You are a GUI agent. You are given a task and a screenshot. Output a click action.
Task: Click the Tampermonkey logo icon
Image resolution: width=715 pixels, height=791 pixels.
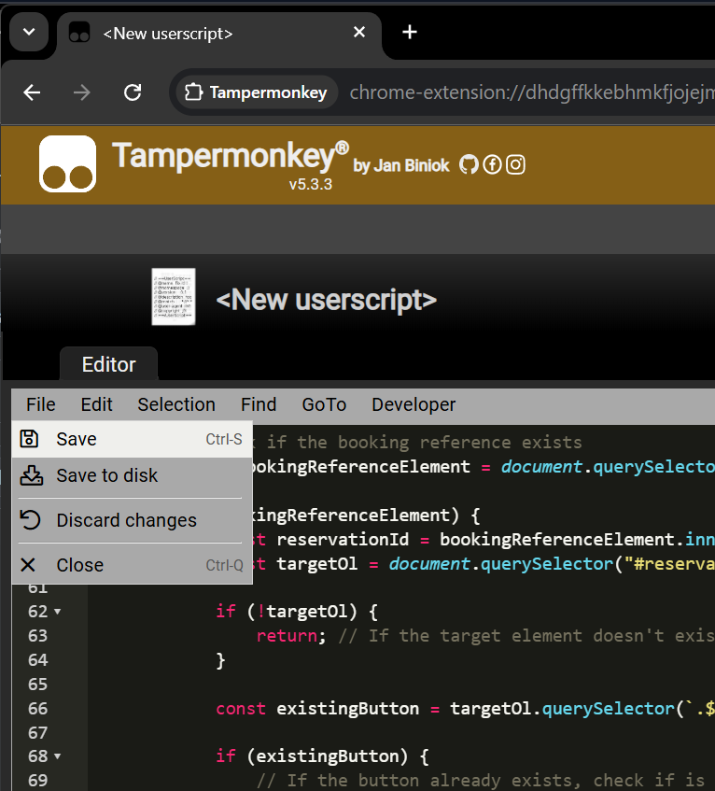(x=67, y=164)
